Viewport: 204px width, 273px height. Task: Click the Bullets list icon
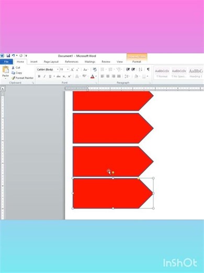tap(103, 69)
